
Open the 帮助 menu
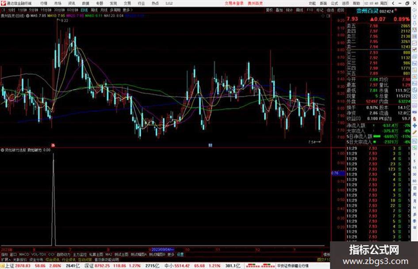357,3
